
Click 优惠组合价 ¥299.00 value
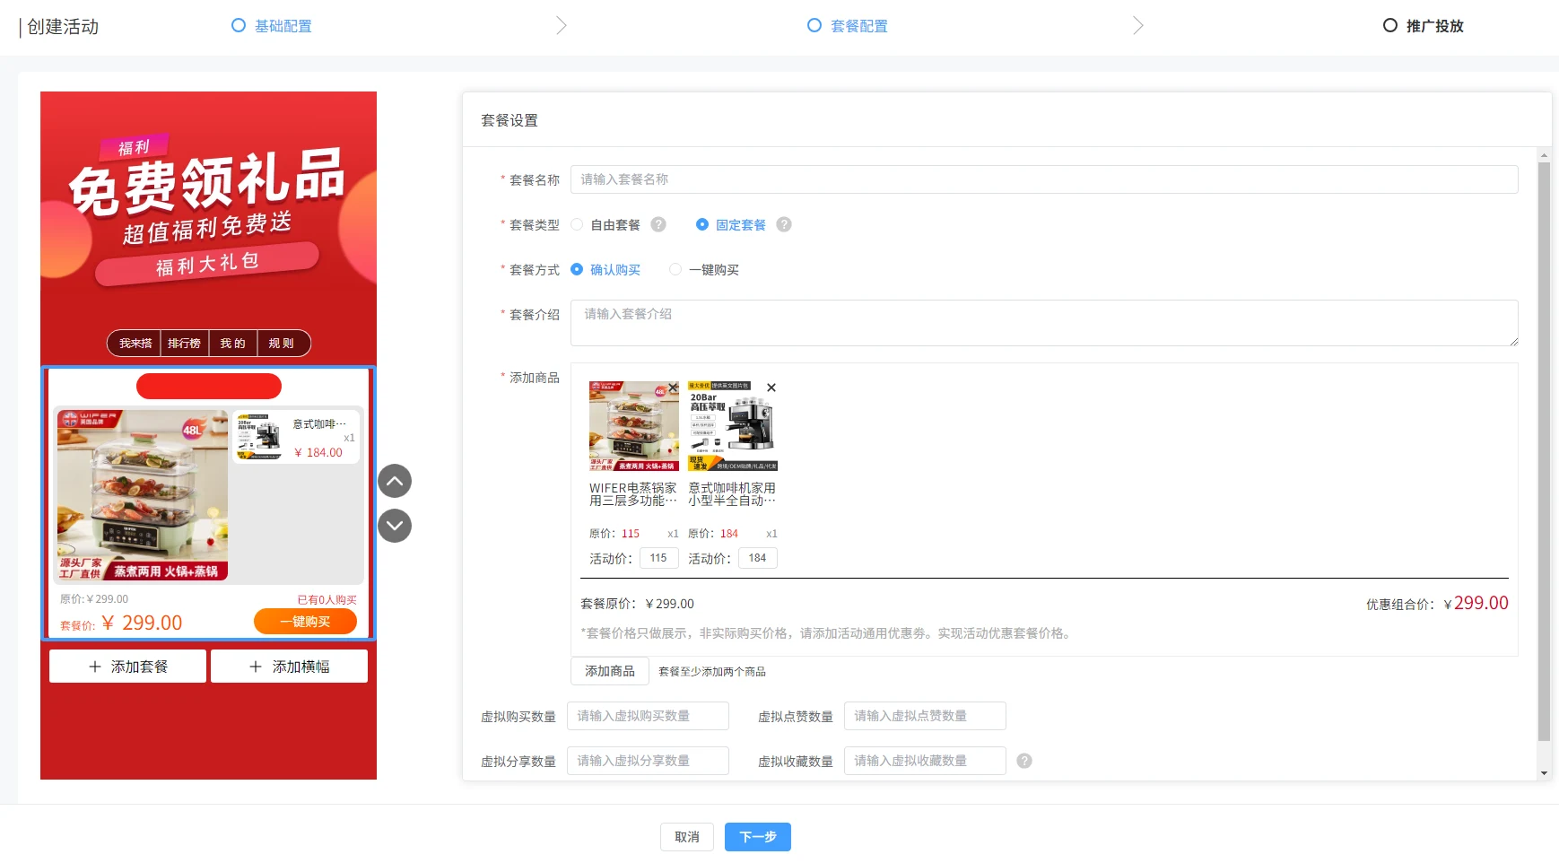point(1476,603)
